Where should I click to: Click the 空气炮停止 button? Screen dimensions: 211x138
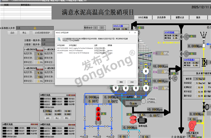151,102
